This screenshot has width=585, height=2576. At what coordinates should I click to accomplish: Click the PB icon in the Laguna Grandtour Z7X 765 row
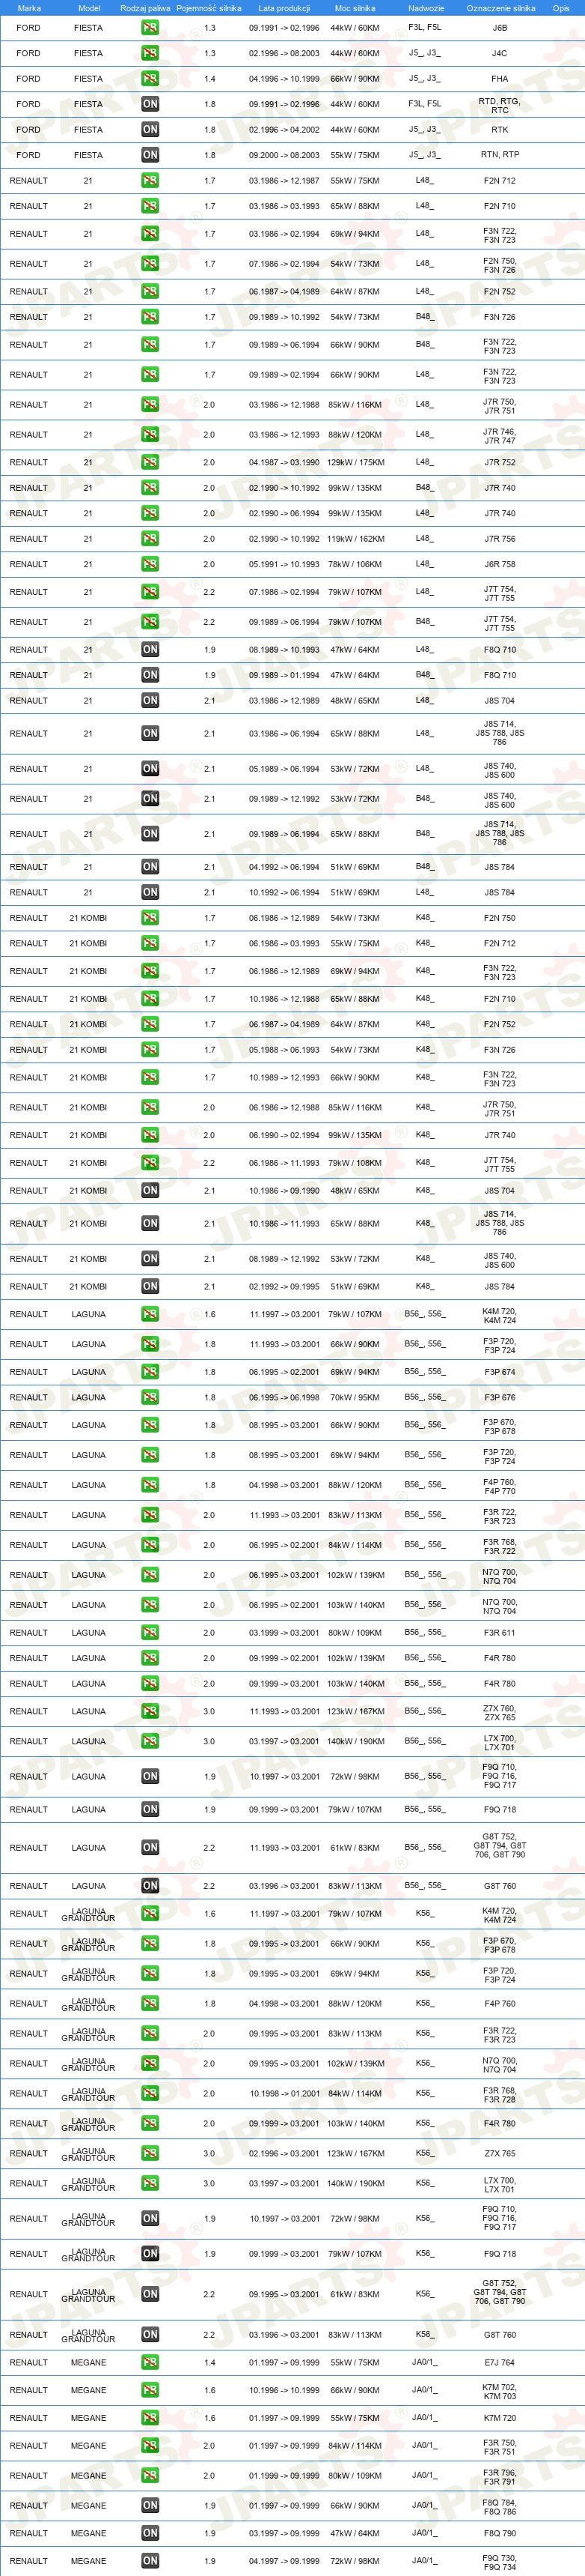[150, 2153]
